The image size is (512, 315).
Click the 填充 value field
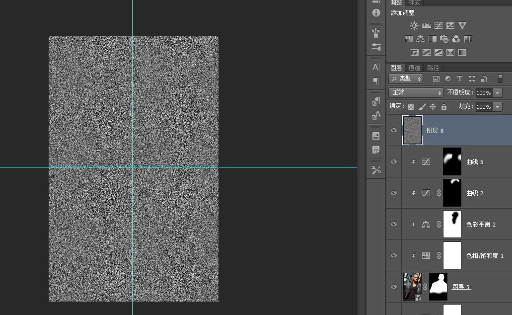(484, 107)
